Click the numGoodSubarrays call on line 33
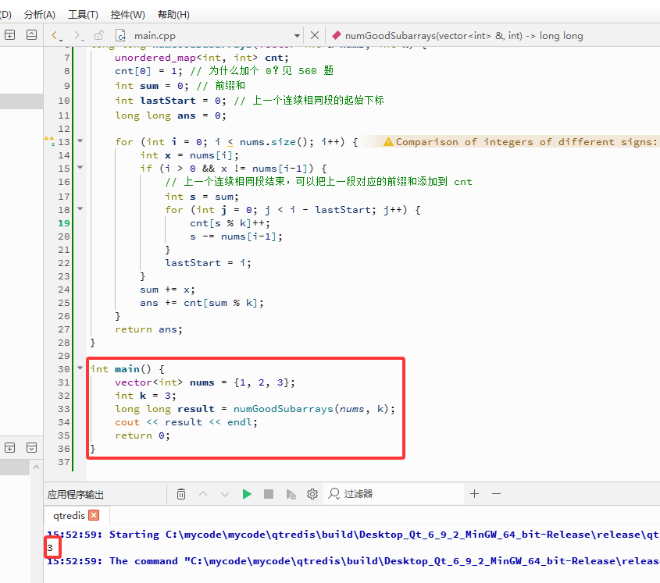The width and height of the screenshot is (660, 583). pyautogui.click(x=283, y=409)
